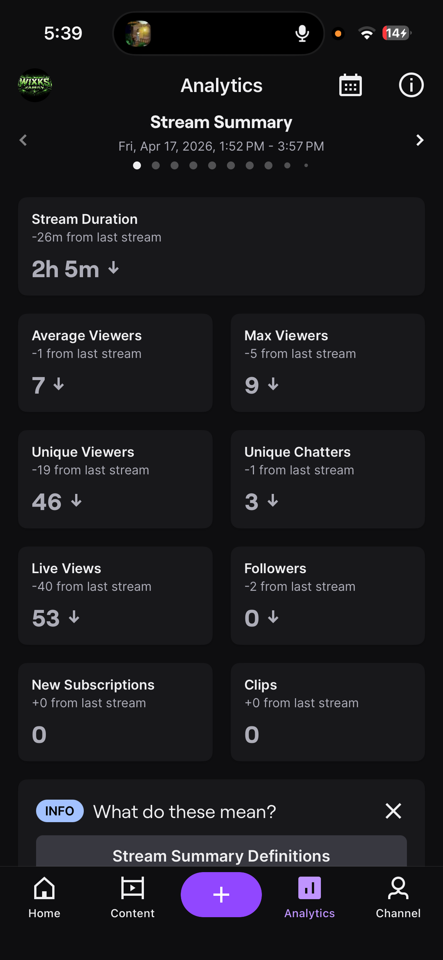Select the eighth pagination dot
This screenshot has width=443, height=960.
(269, 165)
